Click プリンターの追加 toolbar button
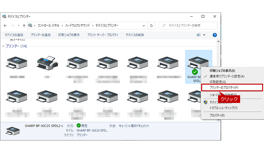This screenshot has height=153, width=264. pos(40,35)
